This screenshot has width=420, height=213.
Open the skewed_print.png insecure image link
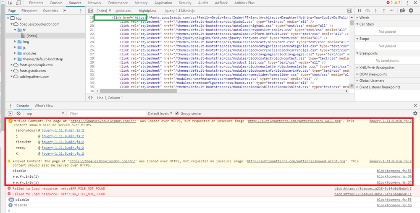click(296, 161)
